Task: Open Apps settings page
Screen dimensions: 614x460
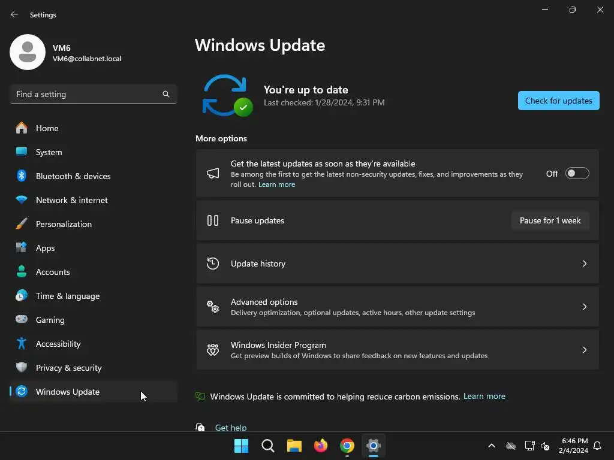Action: (x=94, y=248)
